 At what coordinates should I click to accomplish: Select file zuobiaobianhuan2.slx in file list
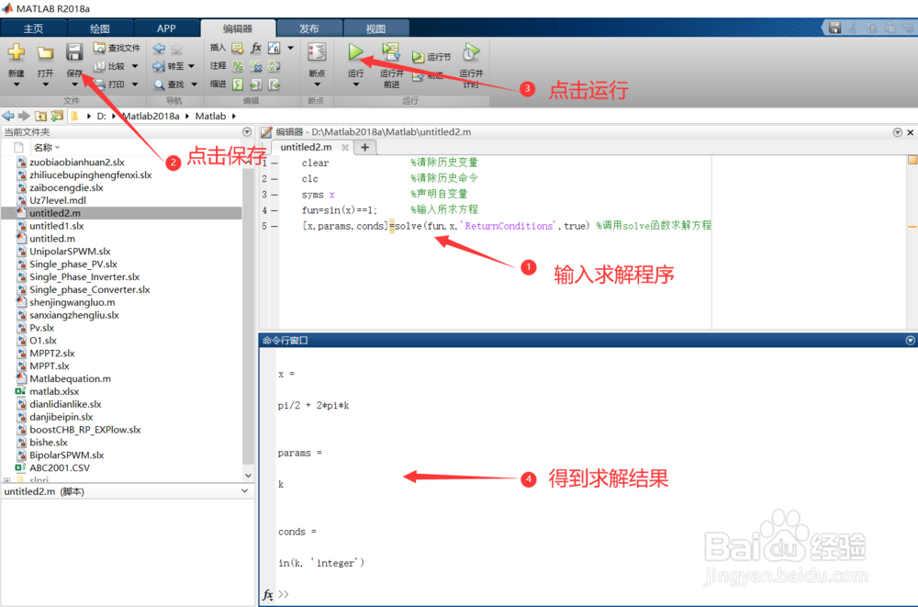[x=77, y=163]
